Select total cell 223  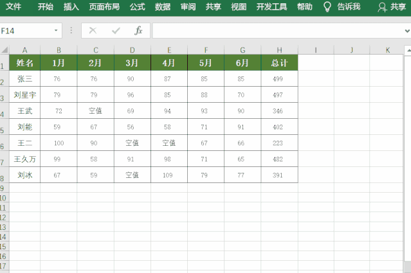279,143
